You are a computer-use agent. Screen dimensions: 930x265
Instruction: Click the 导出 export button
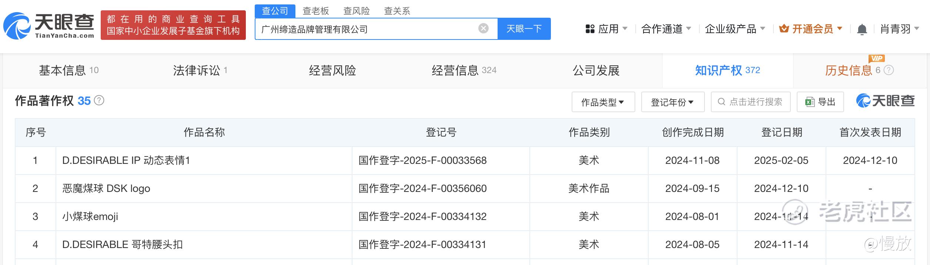tap(820, 102)
